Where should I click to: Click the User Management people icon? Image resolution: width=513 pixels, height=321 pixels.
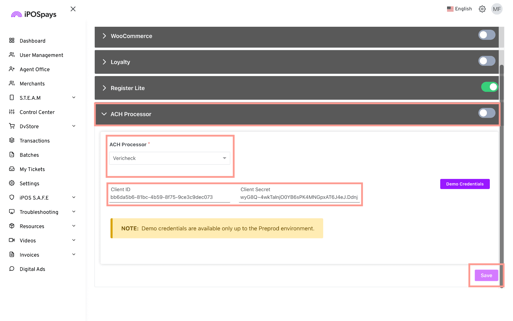(x=12, y=55)
